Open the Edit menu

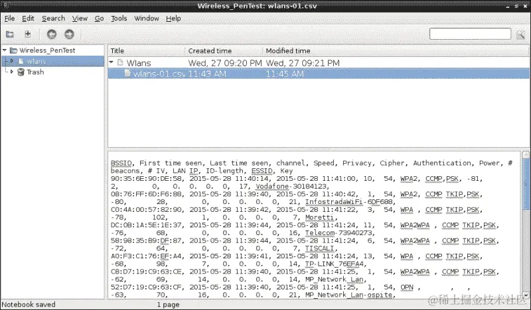point(28,19)
